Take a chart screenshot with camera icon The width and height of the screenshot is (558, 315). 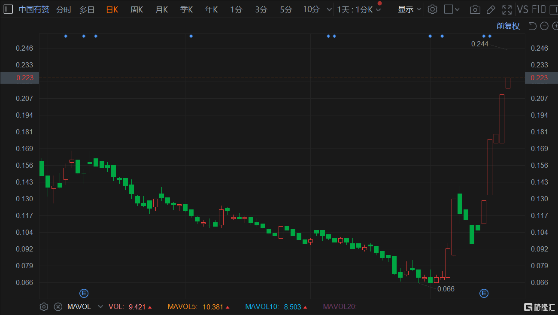pyautogui.click(x=475, y=9)
